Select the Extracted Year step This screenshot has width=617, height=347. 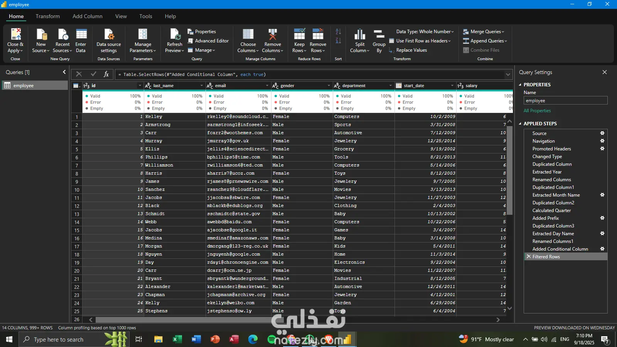click(x=547, y=172)
